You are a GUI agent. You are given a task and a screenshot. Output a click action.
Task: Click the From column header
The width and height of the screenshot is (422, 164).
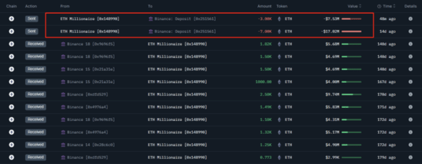[65, 6]
